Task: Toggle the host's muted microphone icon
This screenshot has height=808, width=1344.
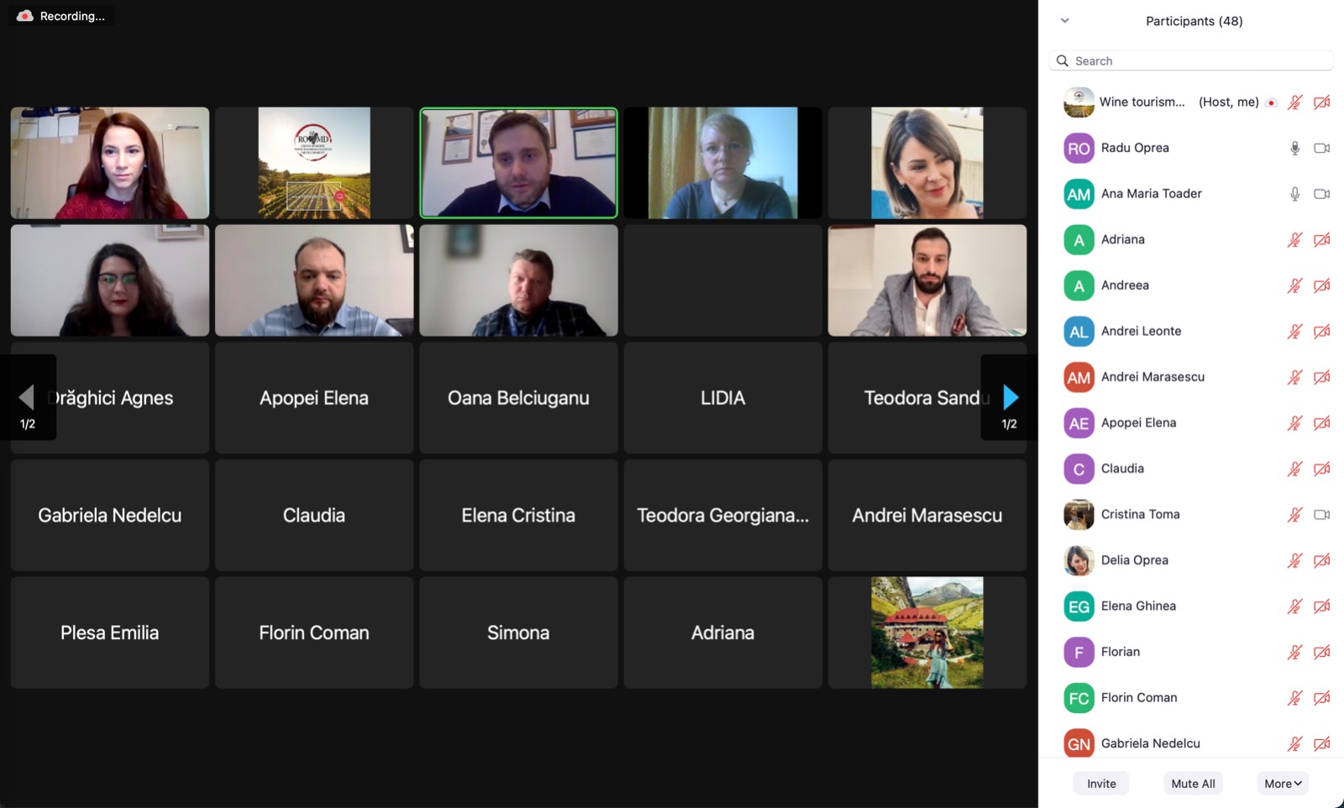Action: coord(1294,102)
